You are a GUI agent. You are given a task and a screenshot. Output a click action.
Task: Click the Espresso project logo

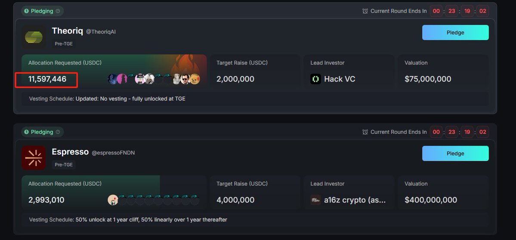point(34,158)
